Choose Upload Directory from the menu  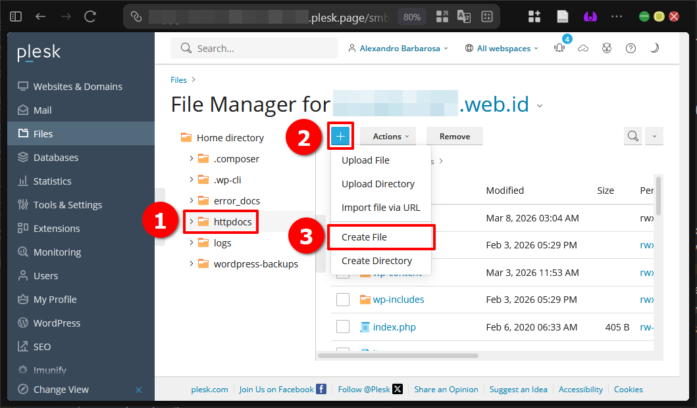(381, 184)
